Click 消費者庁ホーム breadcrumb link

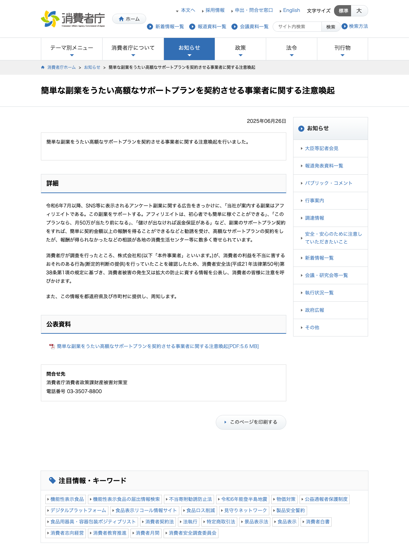pyautogui.click(x=61, y=68)
